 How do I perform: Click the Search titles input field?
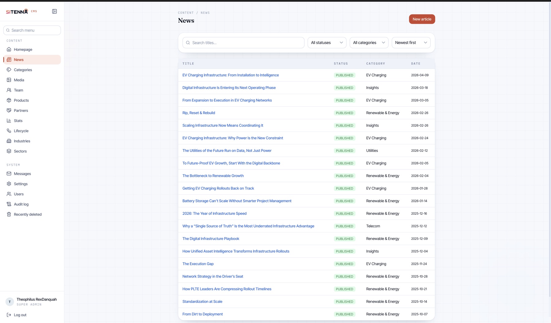(x=243, y=43)
